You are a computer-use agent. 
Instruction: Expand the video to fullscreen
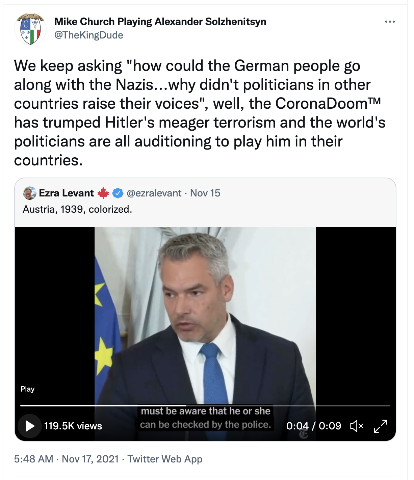pyautogui.click(x=381, y=426)
